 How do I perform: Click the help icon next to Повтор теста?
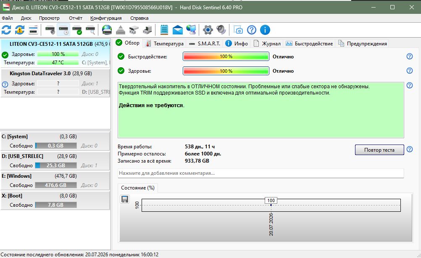410,149
